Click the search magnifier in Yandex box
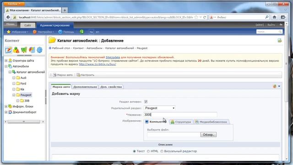 tap(267, 17)
